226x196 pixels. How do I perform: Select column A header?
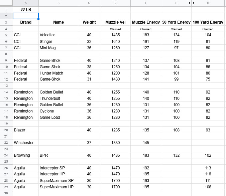coord(26,3)
